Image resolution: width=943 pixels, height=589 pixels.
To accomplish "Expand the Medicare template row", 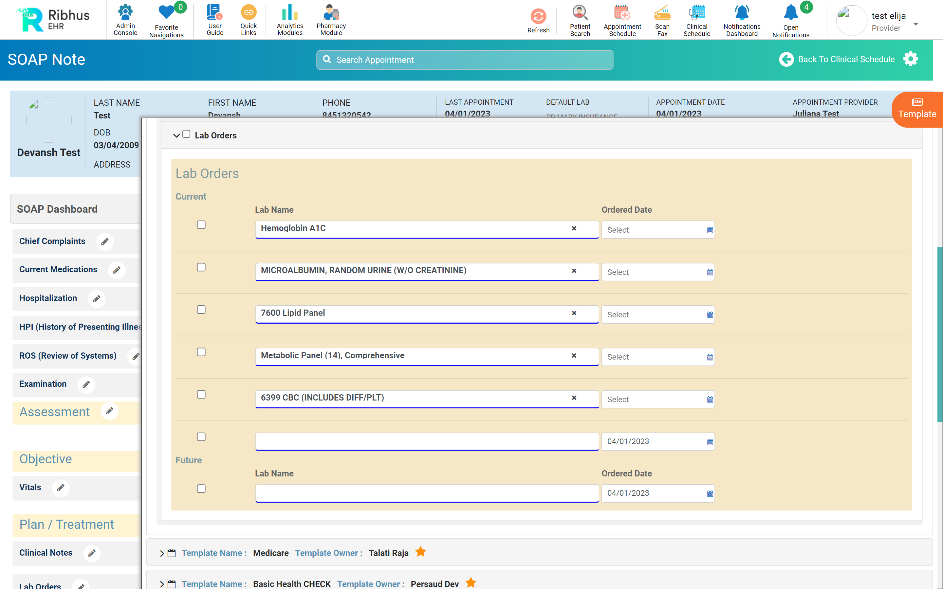I will point(162,553).
